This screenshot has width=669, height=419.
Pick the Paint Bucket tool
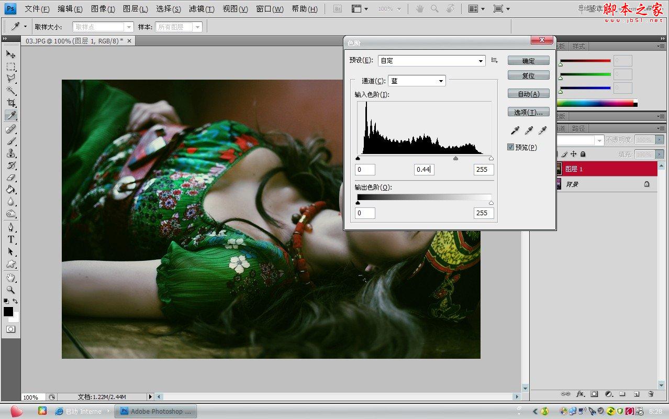(x=10, y=190)
